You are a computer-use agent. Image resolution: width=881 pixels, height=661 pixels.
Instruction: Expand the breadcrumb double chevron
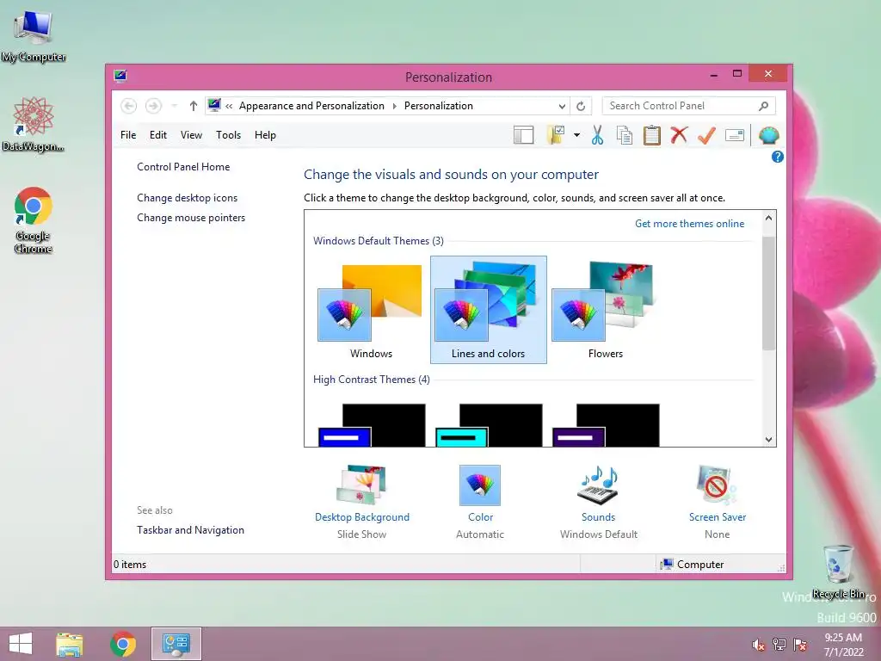229,106
